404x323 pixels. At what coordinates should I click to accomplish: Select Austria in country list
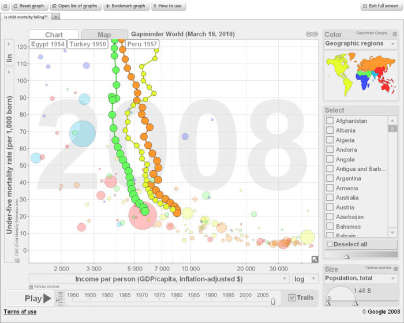pyautogui.click(x=345, y=207)
